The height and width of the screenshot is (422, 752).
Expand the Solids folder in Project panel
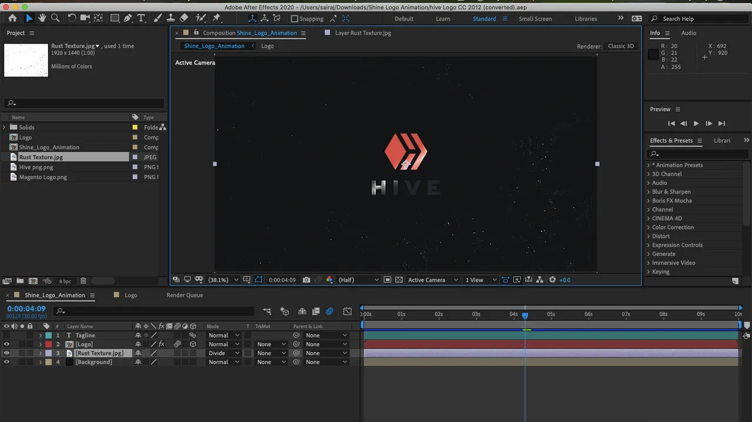click(x=5, y=128)
